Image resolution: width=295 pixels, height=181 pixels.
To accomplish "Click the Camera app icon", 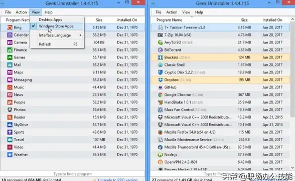I will pos(10,42).
